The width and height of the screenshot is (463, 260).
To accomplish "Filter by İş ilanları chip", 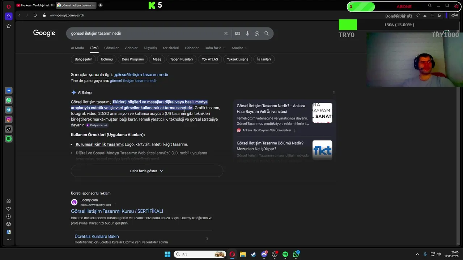I will tap(264, 59).
